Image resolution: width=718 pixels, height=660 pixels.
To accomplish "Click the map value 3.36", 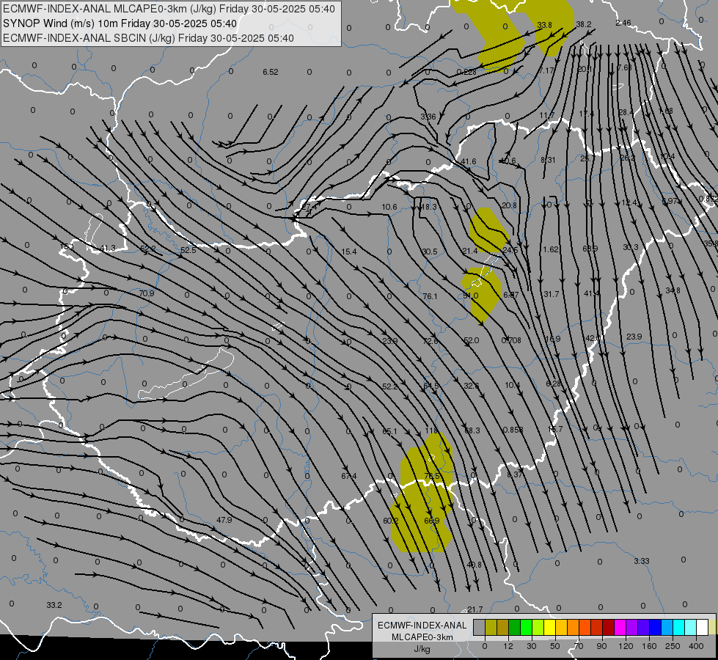I will [x=428, y=117].
